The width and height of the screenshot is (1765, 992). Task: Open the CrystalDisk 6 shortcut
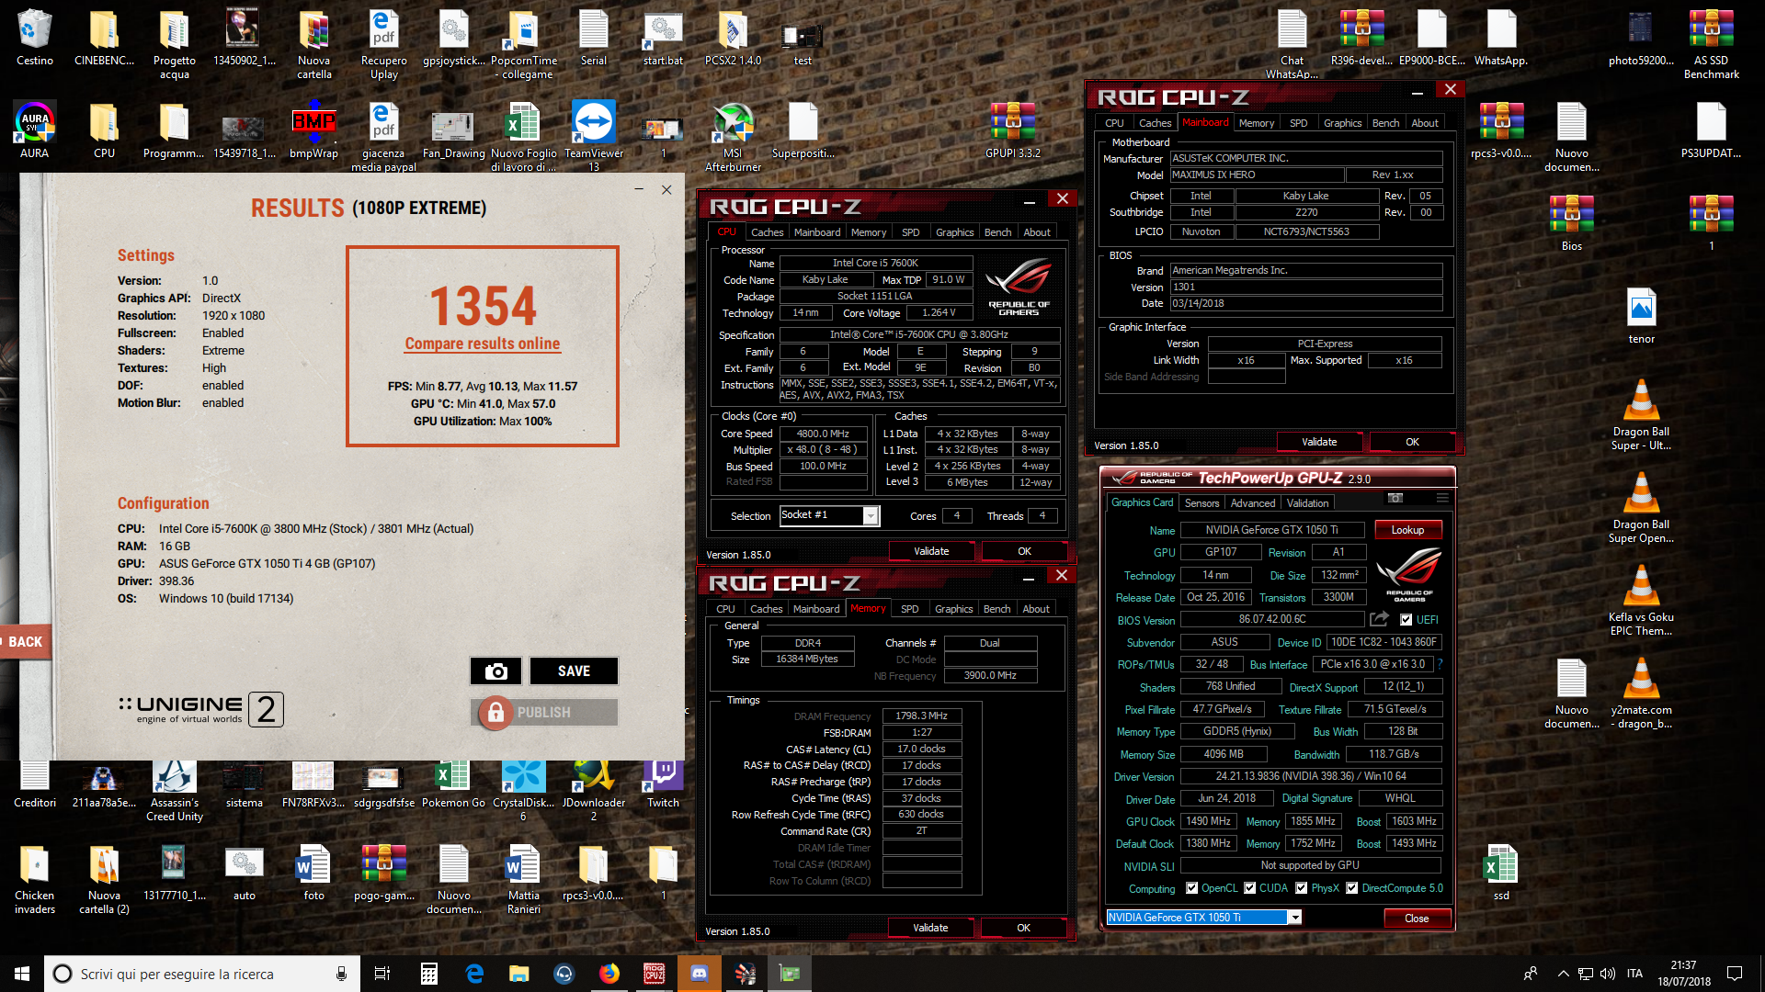coord(523,790)
